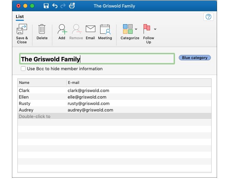
Task: Open the help question mark button
Action: pyautogui.click(x=208, y=17)
